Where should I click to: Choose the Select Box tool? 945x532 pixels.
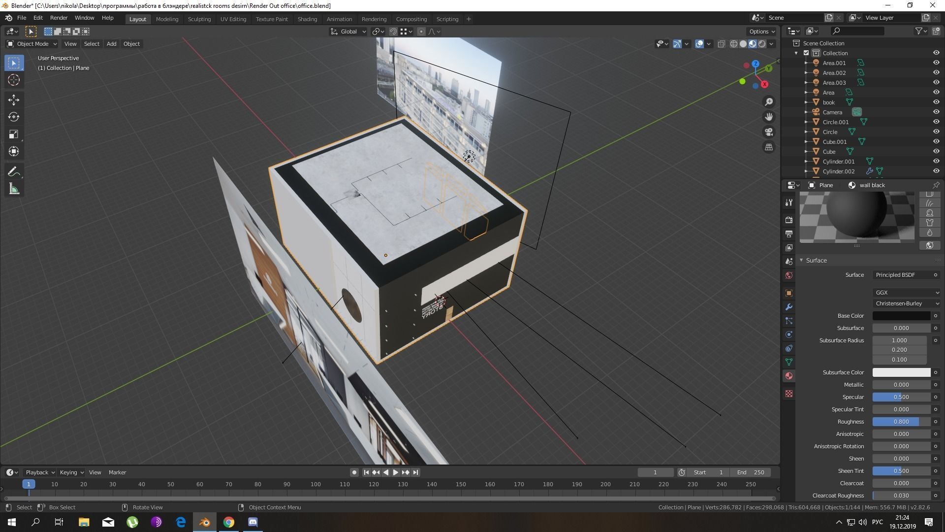click(14, 63)
